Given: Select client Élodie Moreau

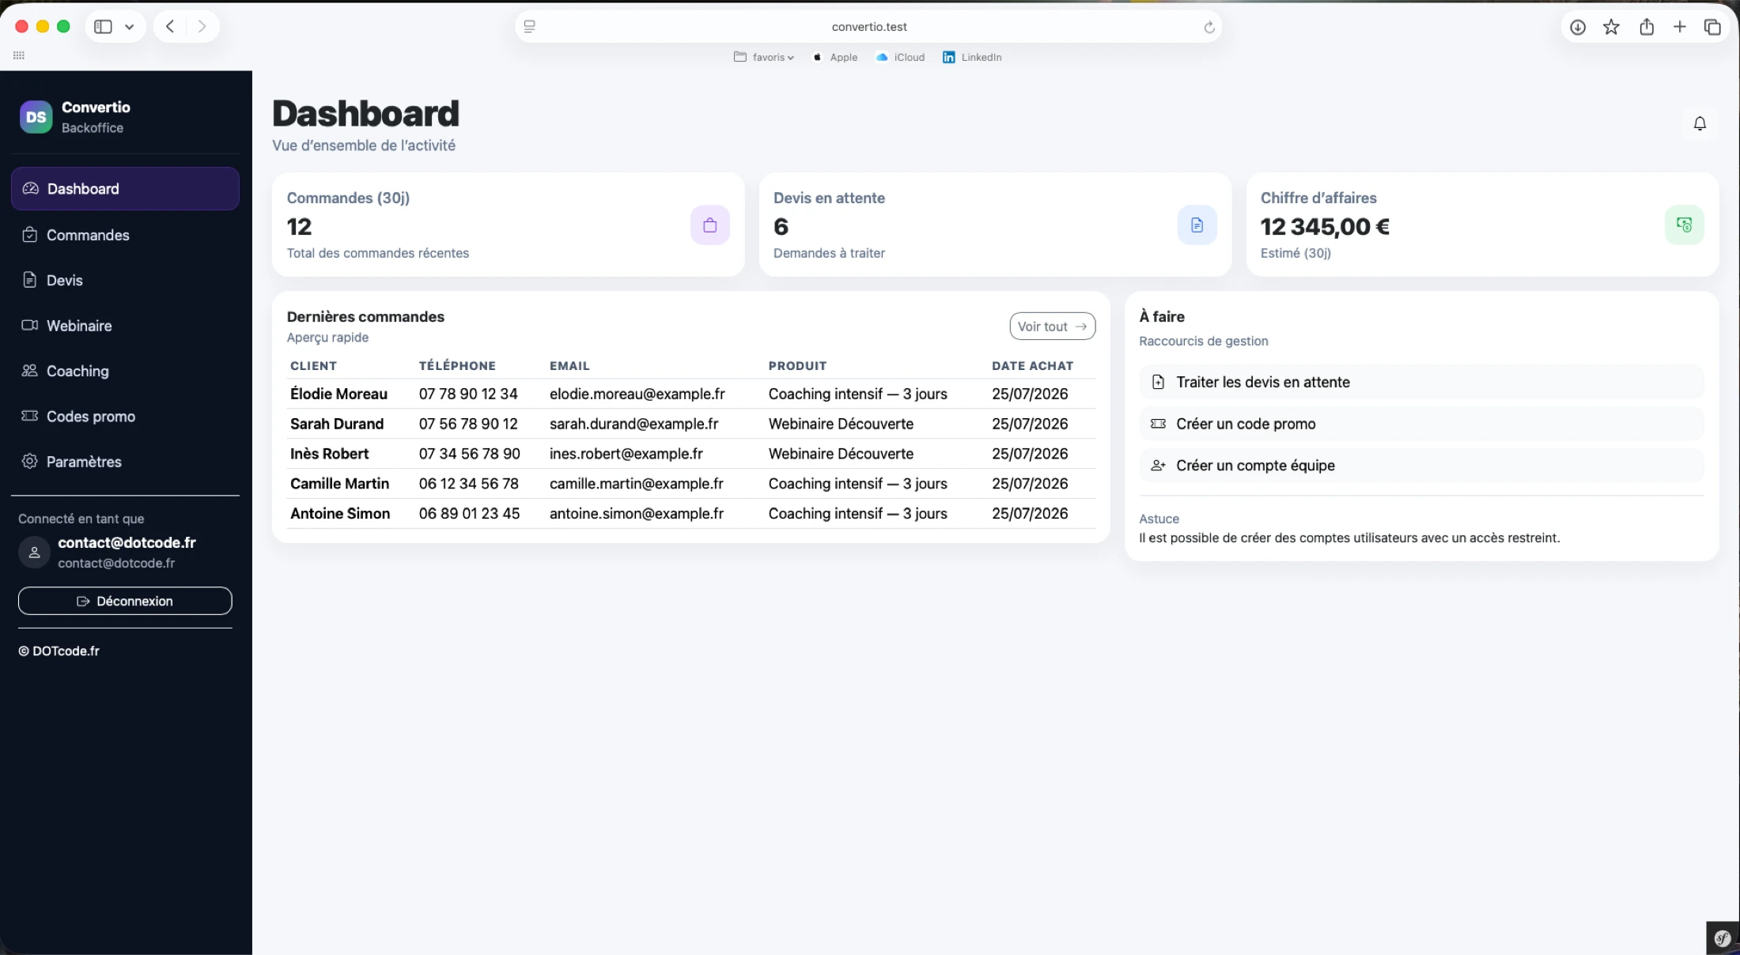Looking at the screenshot, I should (339, 394).
